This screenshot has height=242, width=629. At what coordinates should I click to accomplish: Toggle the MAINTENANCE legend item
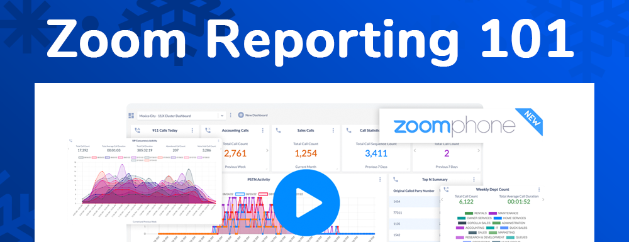pos(503,213)
